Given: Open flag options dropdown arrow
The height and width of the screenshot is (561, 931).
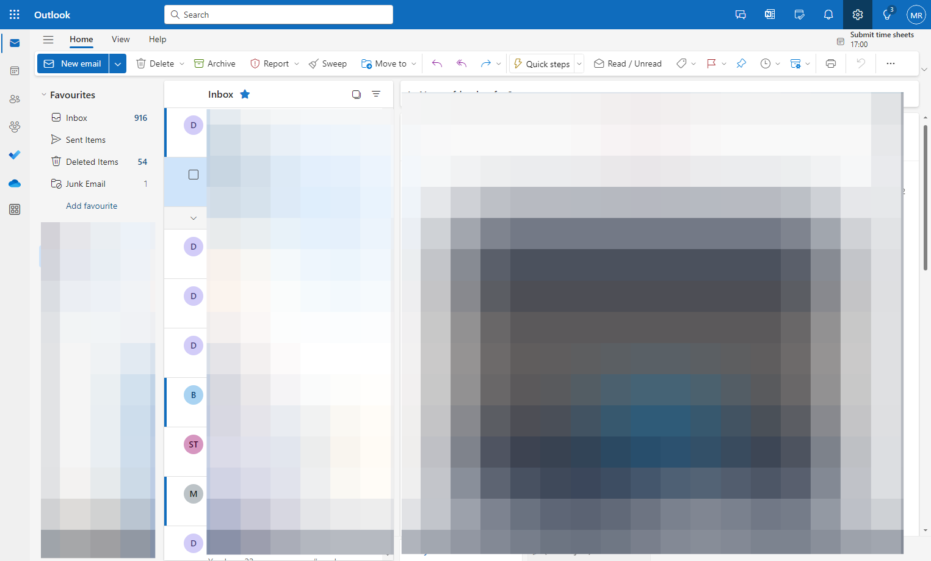Looking at the screenshot, I should click(x=724, y=63).
